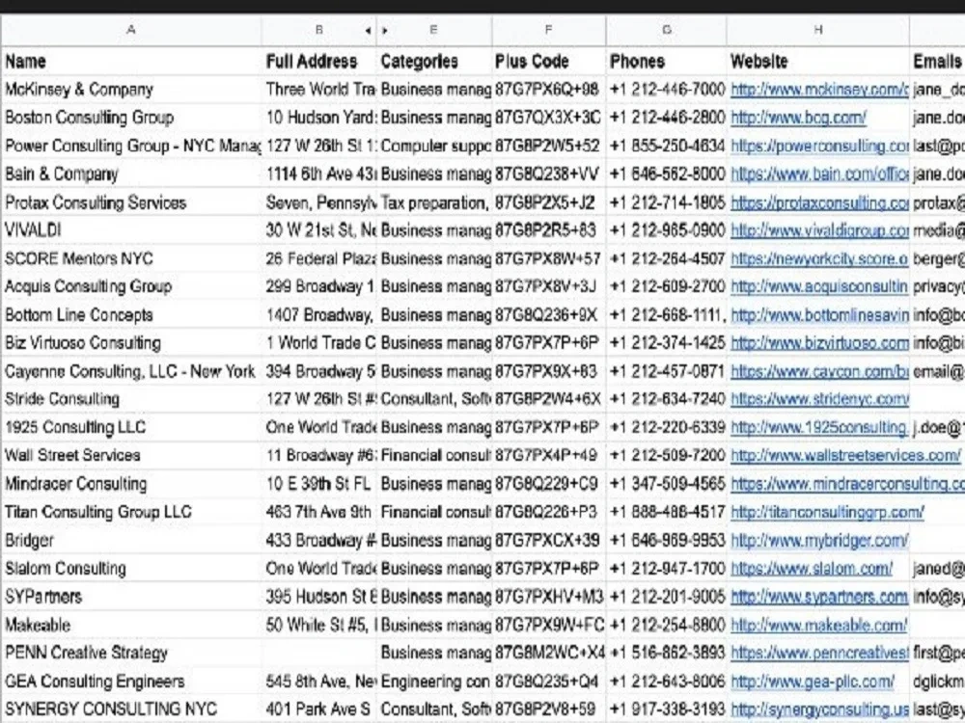965x723 pixels.
Task: Select the 'SYNERGY CONSULTING NYC' cell
Action: 131,710
